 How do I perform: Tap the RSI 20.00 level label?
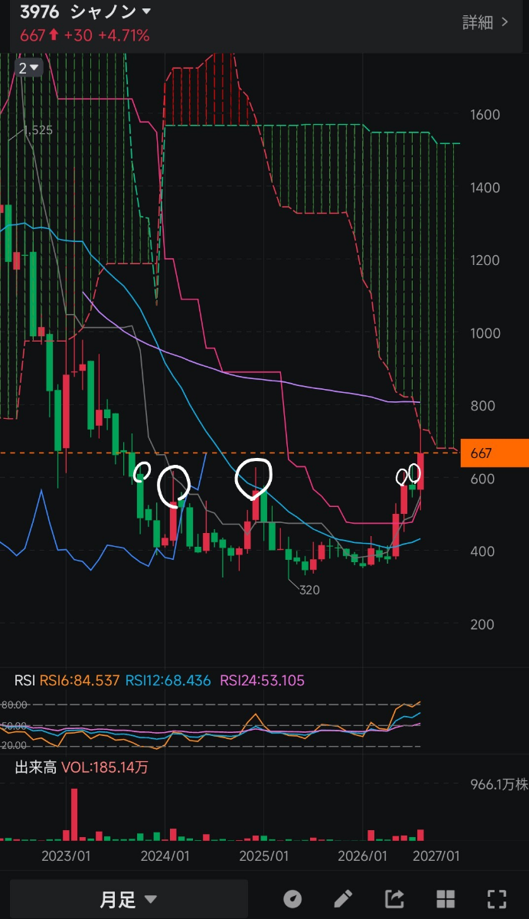pos(14,745)
